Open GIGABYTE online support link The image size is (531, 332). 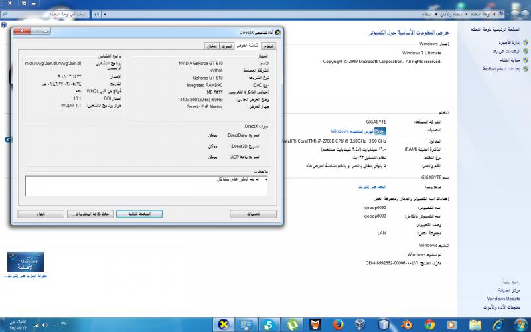click(372, 187)
